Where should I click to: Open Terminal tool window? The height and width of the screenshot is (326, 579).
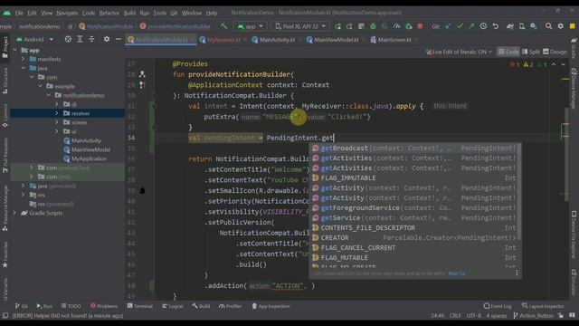tap(140, 306)
